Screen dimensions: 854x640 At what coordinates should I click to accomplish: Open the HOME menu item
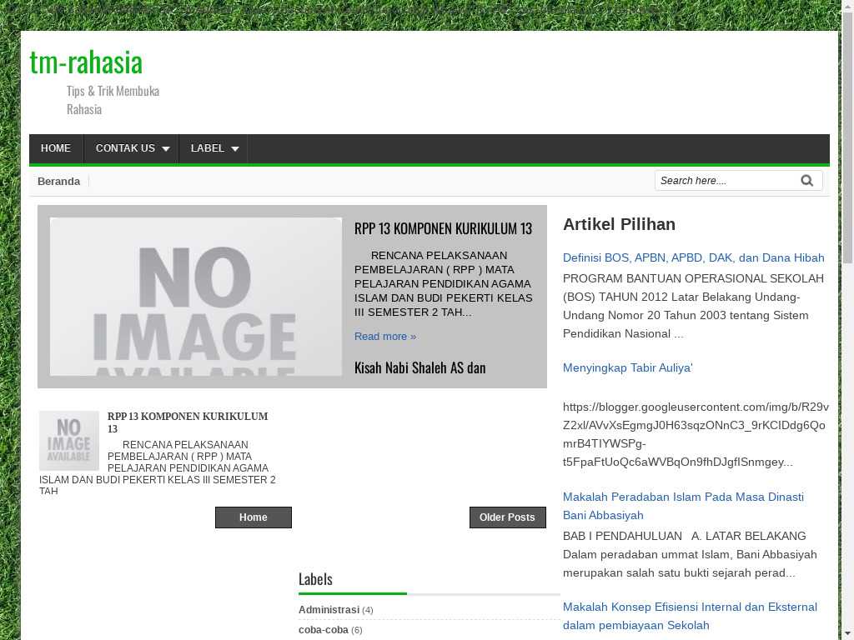click(x=56, y=148)
